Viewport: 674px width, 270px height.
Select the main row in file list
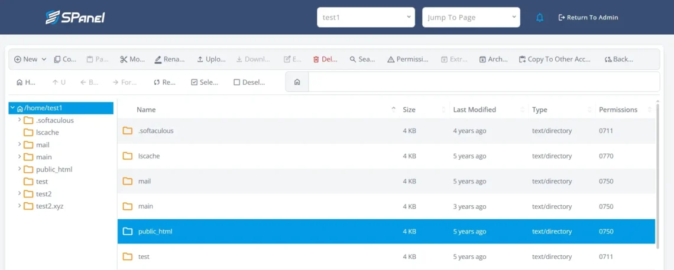point(386,206)
